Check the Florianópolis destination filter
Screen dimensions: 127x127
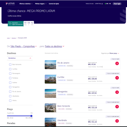click(x=10, y=73)
